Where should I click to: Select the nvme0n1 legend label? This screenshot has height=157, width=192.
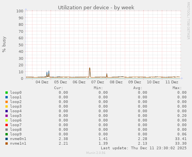click(x=18, y=139)
